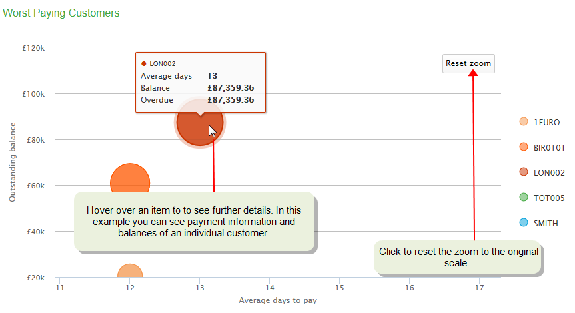
Task: Click the orange BIR0101 legend circle
Action: (x=524, y=147)
